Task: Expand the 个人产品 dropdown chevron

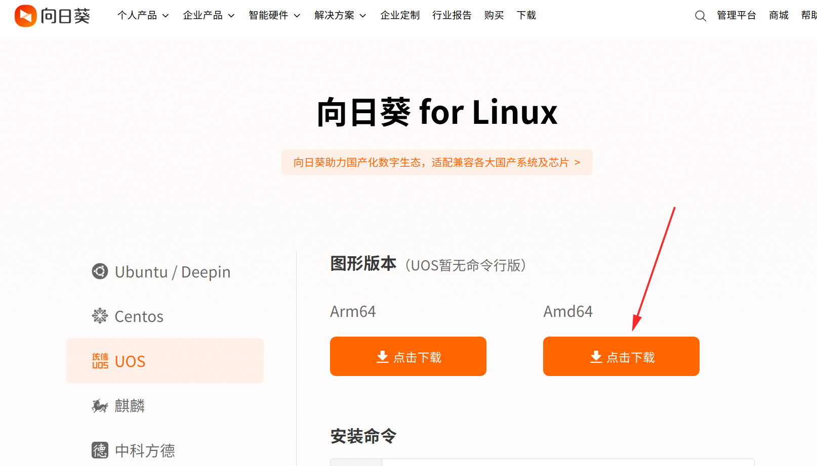Action: 166,16
